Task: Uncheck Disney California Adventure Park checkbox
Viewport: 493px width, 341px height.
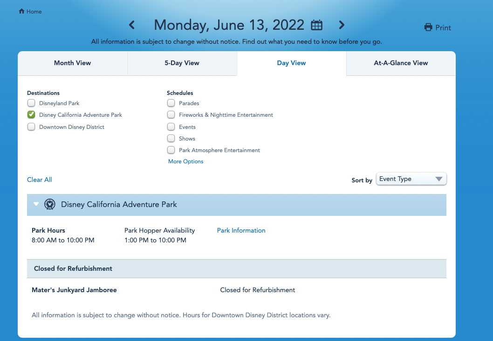Action: point(31,114)
